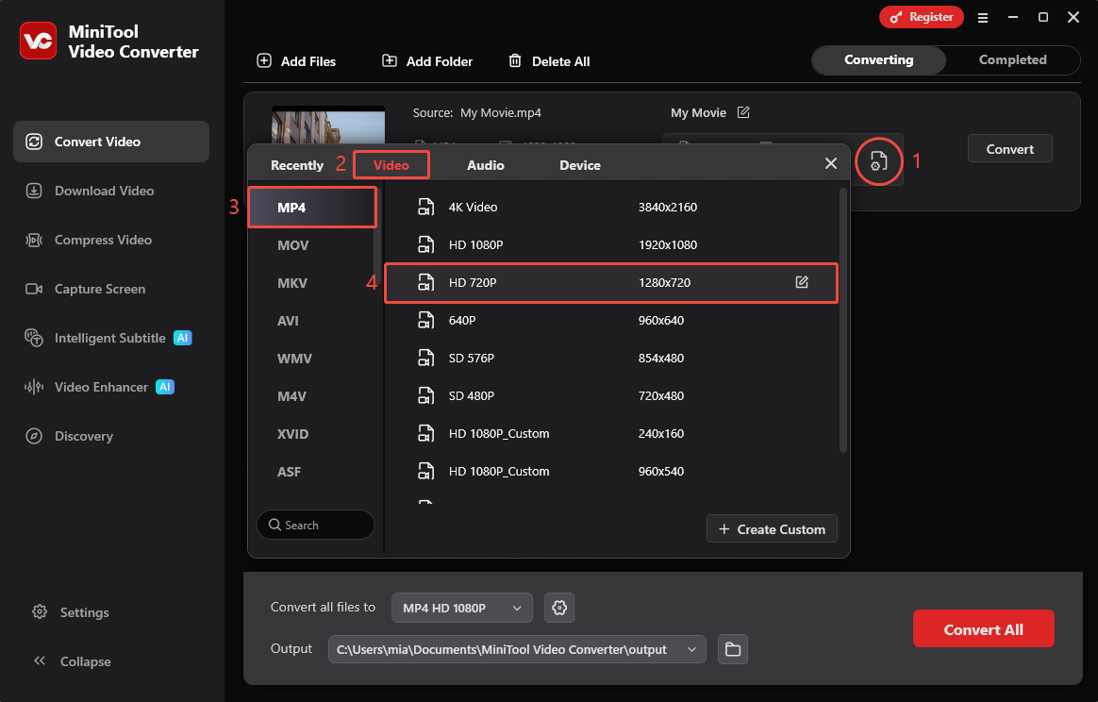Click the SD 576P format file icon
The width and height of the screenshot is (1098, 702).
tap(425, 358)
